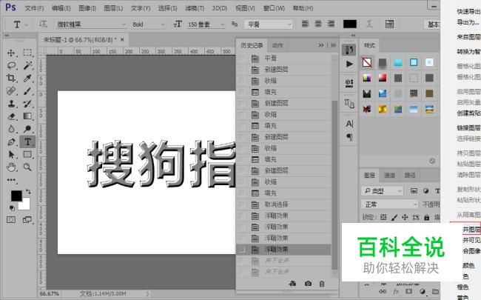Click the camera snapshot icon in History panel
The image size is (481, 300).
(x=308, y=284)
